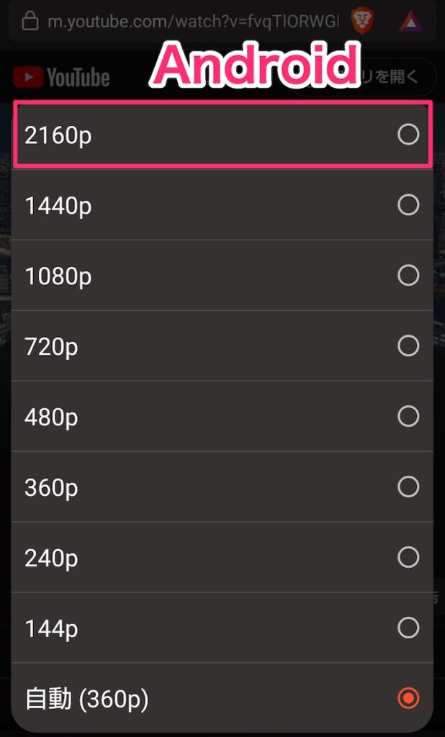Pick the 720p radio circle

click(408, 346)
